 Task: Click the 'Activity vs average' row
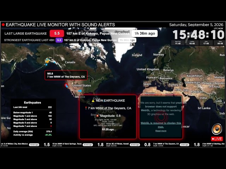click(32, 135)
